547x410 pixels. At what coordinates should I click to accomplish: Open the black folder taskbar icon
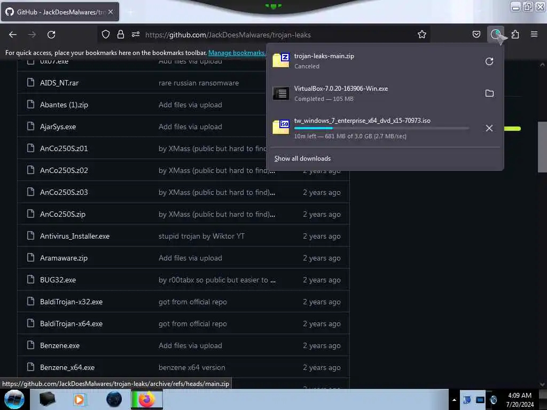47,399
